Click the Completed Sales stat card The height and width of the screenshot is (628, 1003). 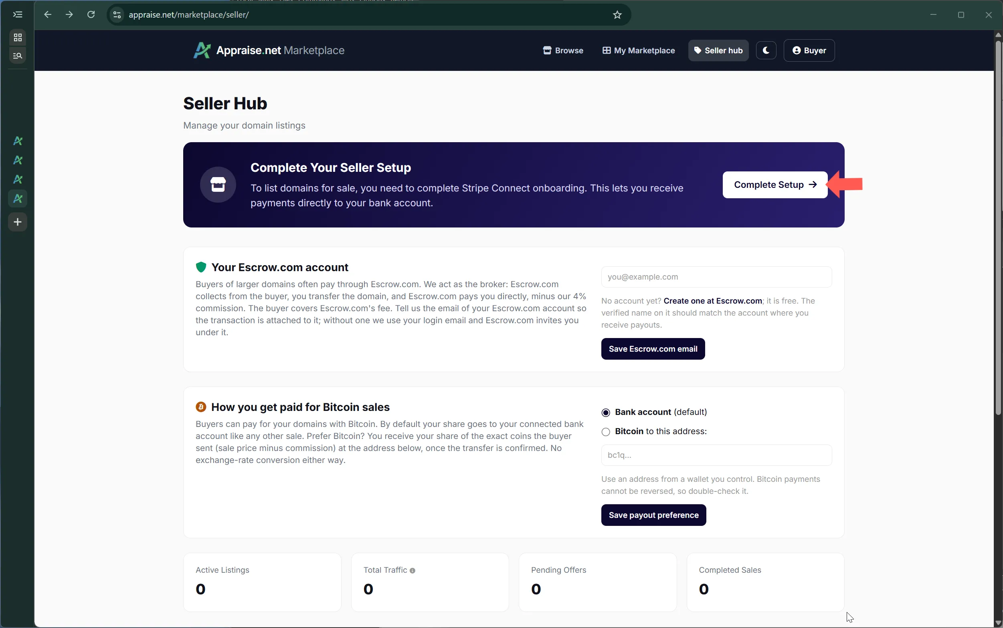[x=765, y=582]
